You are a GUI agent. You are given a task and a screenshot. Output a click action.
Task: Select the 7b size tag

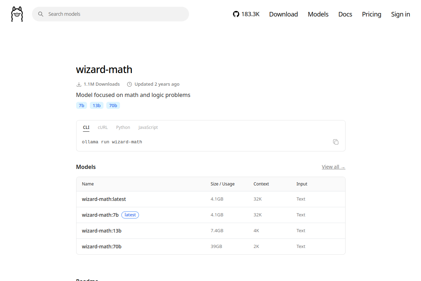pyautogui.click(x=81, y=105)
